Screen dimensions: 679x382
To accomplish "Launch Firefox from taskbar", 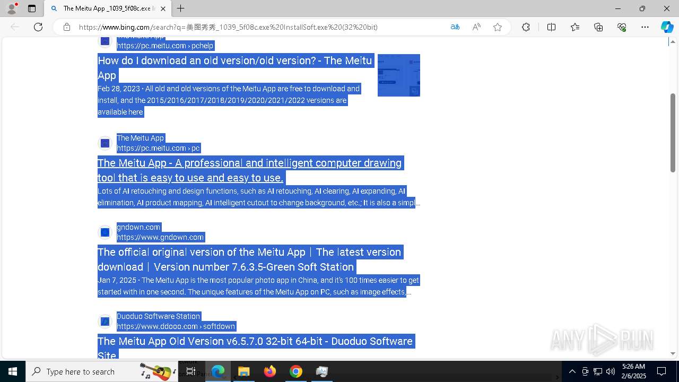I will [x=270, y=371].
